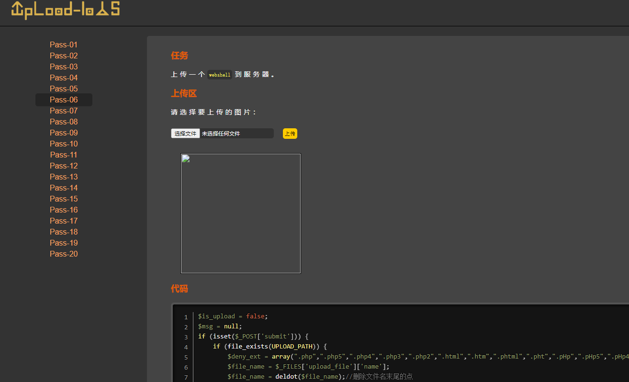629x382 pixels.
Task: Open Pass-11 in the level list
Action: 64,155
